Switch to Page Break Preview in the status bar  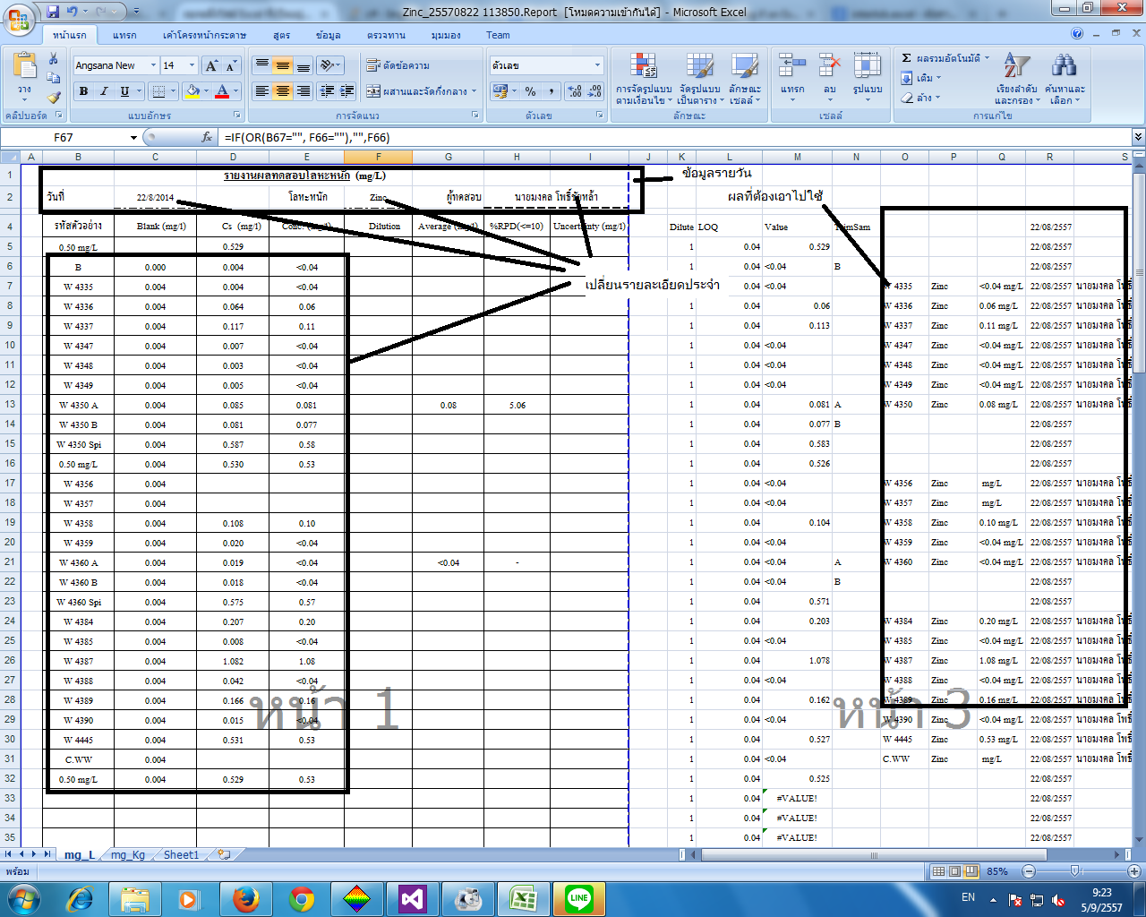(x=971, y=871)
